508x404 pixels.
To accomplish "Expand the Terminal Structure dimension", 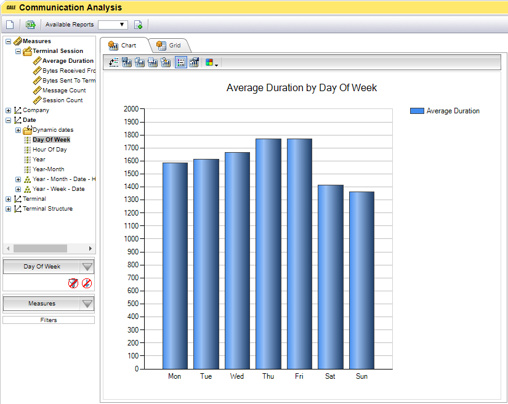I will pos(9,209).
